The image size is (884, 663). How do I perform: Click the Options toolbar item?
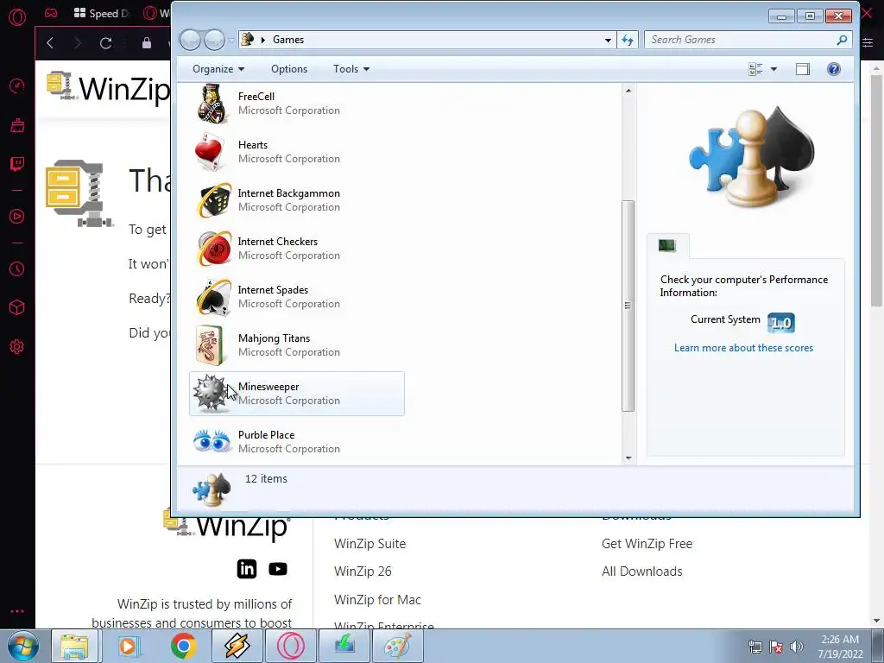point(289,69)
